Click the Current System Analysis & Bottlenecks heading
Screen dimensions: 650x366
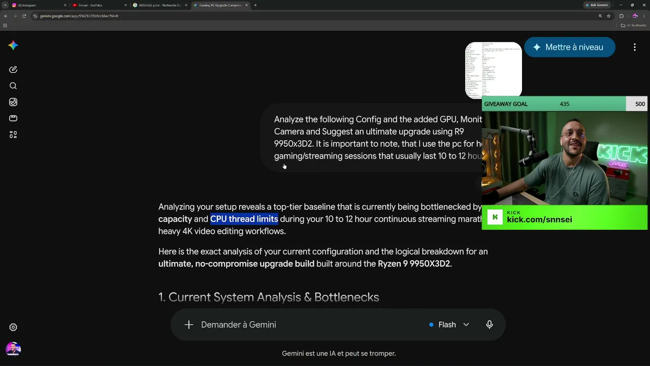269,297
